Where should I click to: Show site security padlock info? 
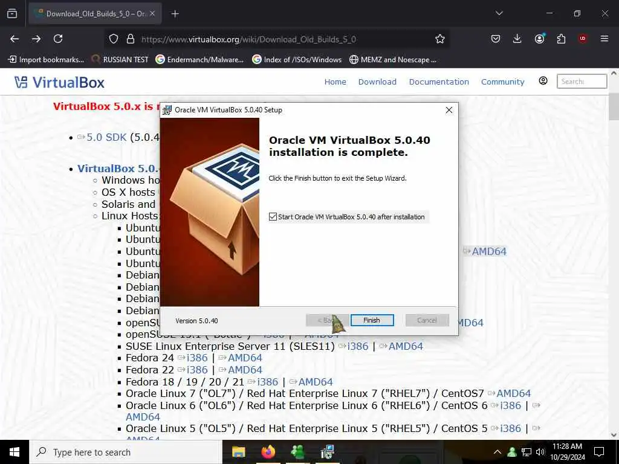coord(131,39)
